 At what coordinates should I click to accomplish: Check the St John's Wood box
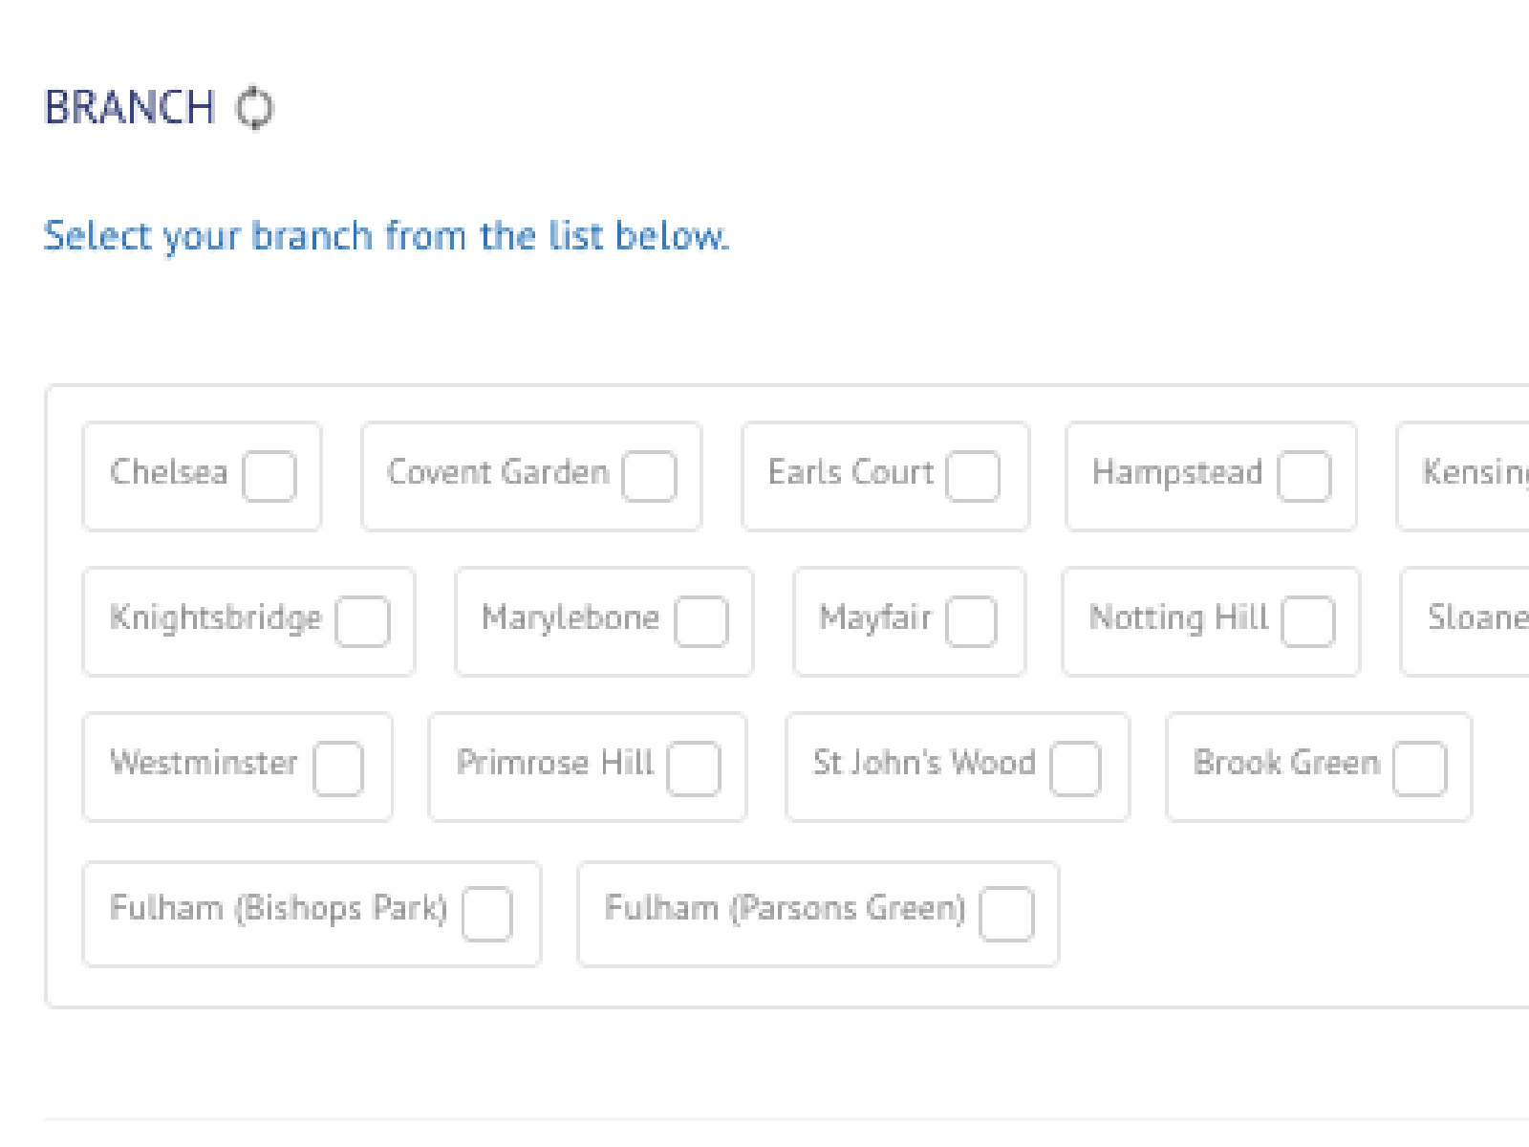pos(1075,768)
